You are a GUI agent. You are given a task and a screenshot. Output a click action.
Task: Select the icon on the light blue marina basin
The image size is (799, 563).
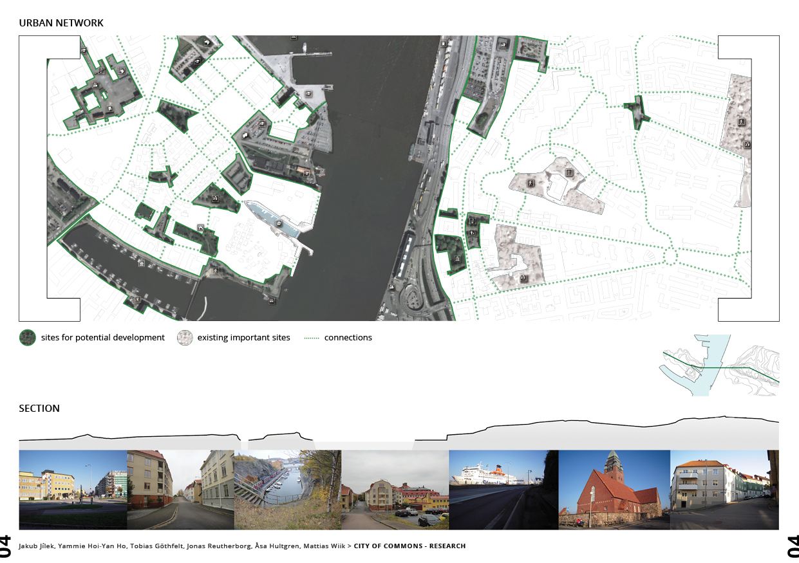(x=279, y=223)
